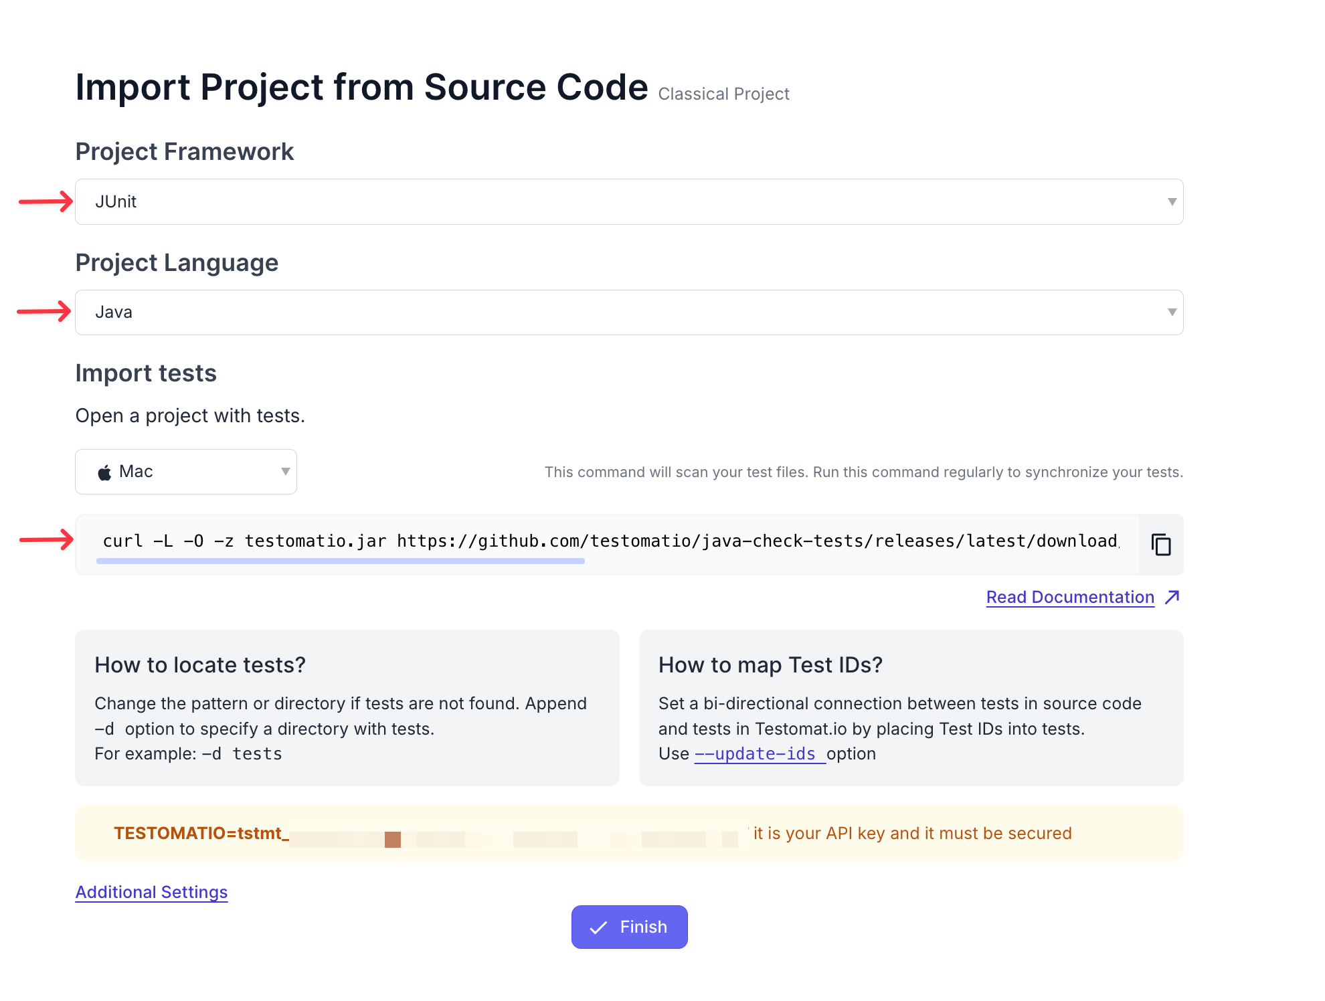Viewport: 1325px width, 1001px height.
Task: Click the Apple logo in OS selector
Action: coord(104,472)
